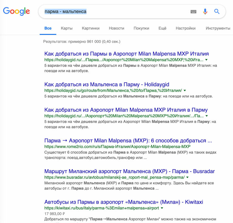This screenshot has height=223, width=233.
Task: Open the dropdown arrow next to Мальпенса-Парма holidaygid URL
Action: [185, 90]
